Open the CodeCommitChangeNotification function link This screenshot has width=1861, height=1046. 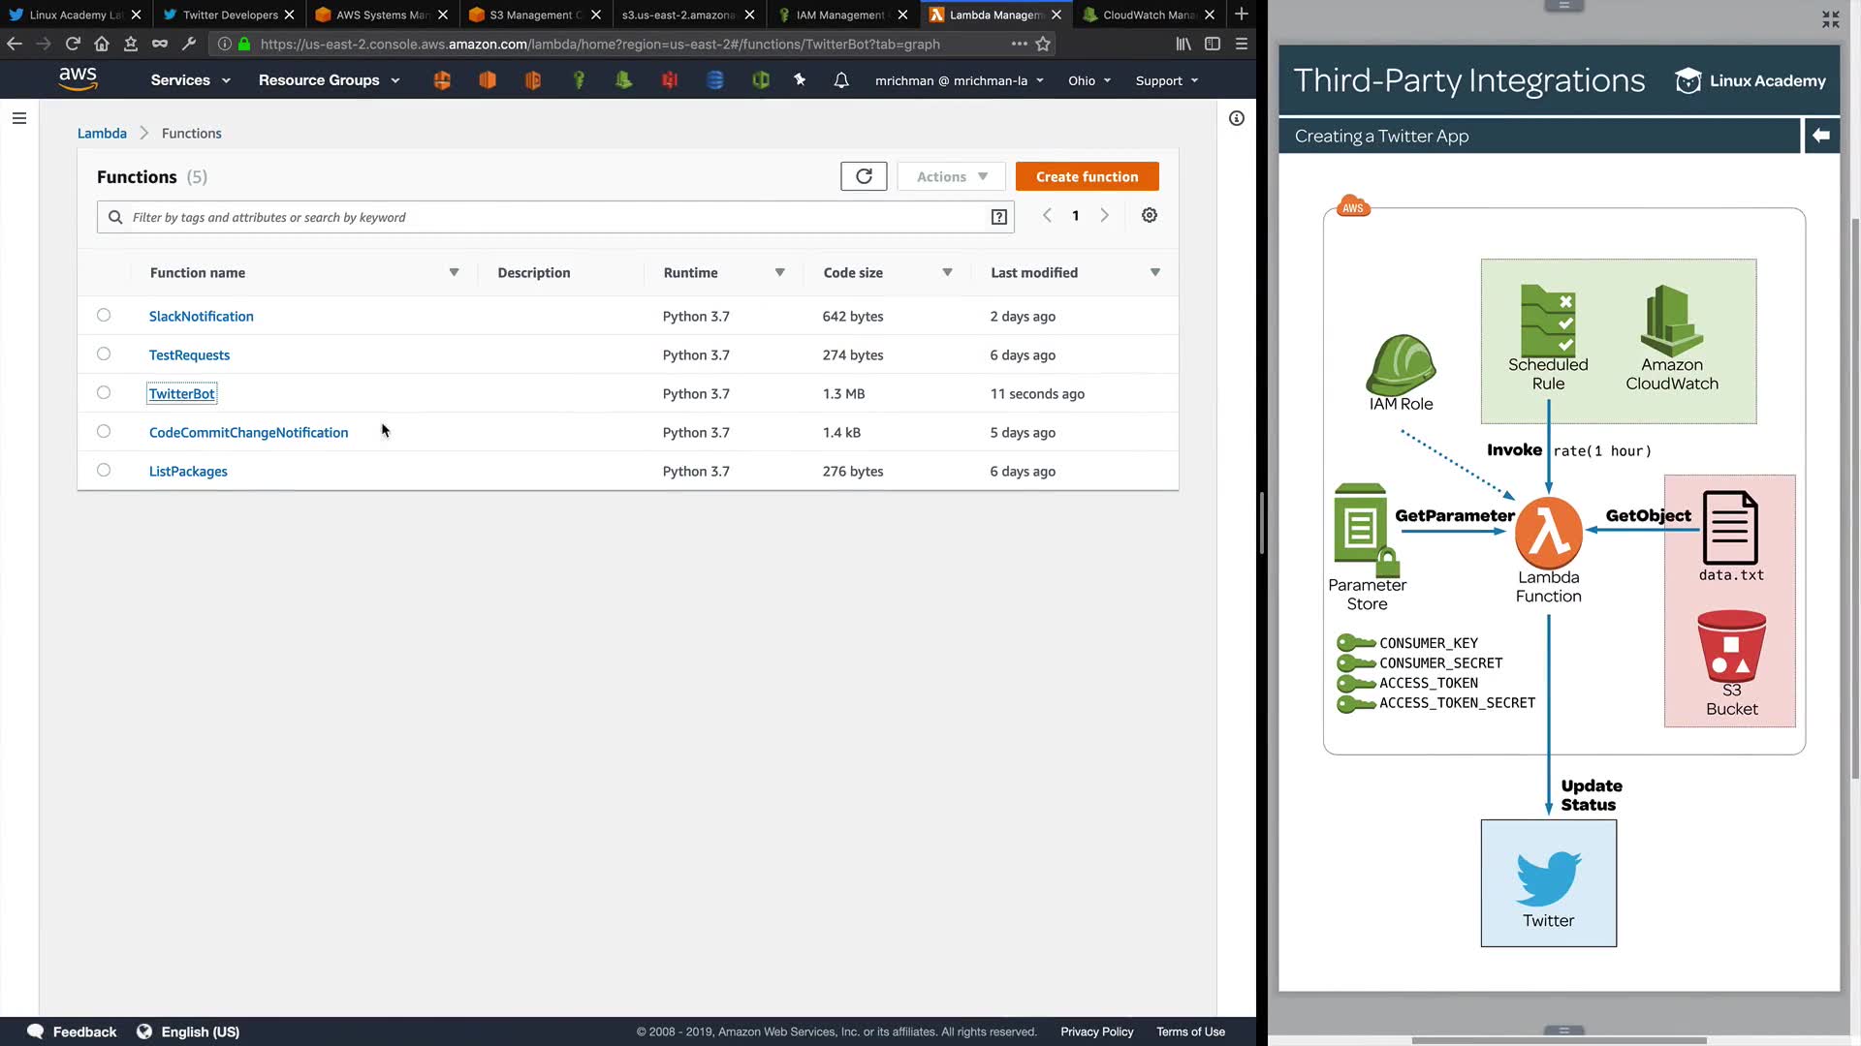tap(248, 432)
